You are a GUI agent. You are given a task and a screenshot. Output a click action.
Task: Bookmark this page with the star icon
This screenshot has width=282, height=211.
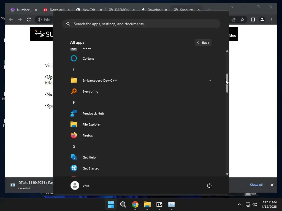(x=242, y=20)
